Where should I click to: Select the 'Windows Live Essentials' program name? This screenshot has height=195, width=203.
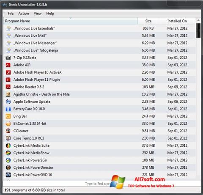coord(34,28)
